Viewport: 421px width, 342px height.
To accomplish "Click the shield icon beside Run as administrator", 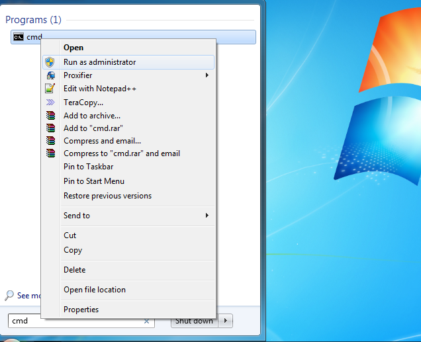I will tap(50, 62).
